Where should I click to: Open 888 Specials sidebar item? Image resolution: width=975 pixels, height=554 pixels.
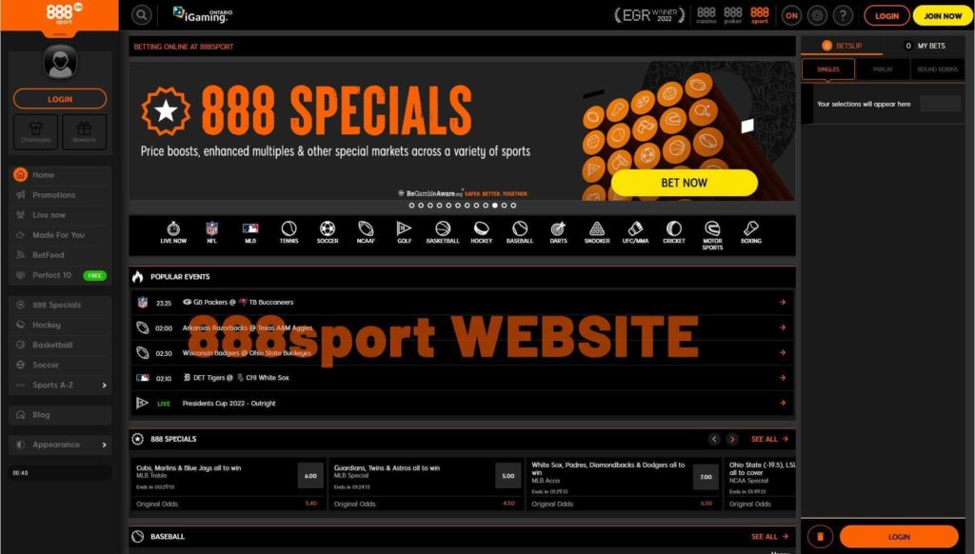tap(60, 305)
